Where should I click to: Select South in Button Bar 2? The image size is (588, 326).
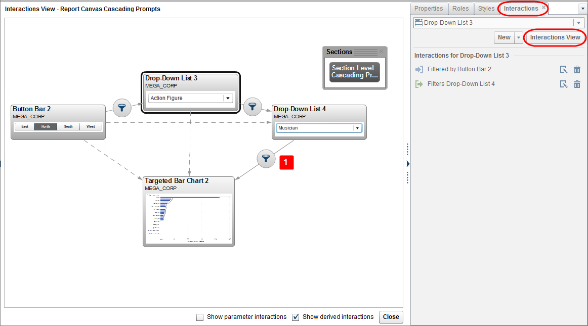(68, 126)
